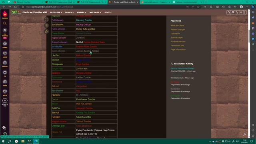This screenshot has height=144, width=256.
Task: Click the Plants vs. Zombies wiki logo
Action: [16, 12]
